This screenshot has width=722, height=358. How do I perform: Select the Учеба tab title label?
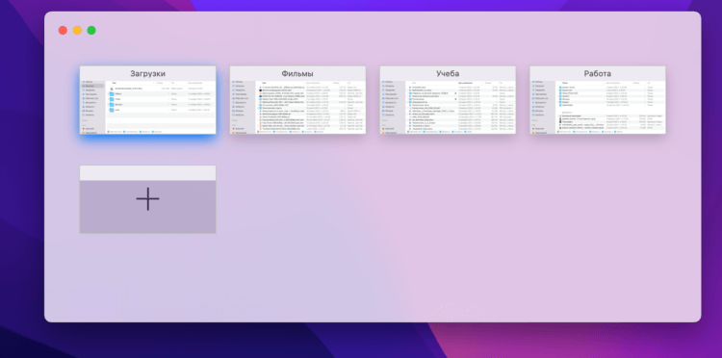448,74
